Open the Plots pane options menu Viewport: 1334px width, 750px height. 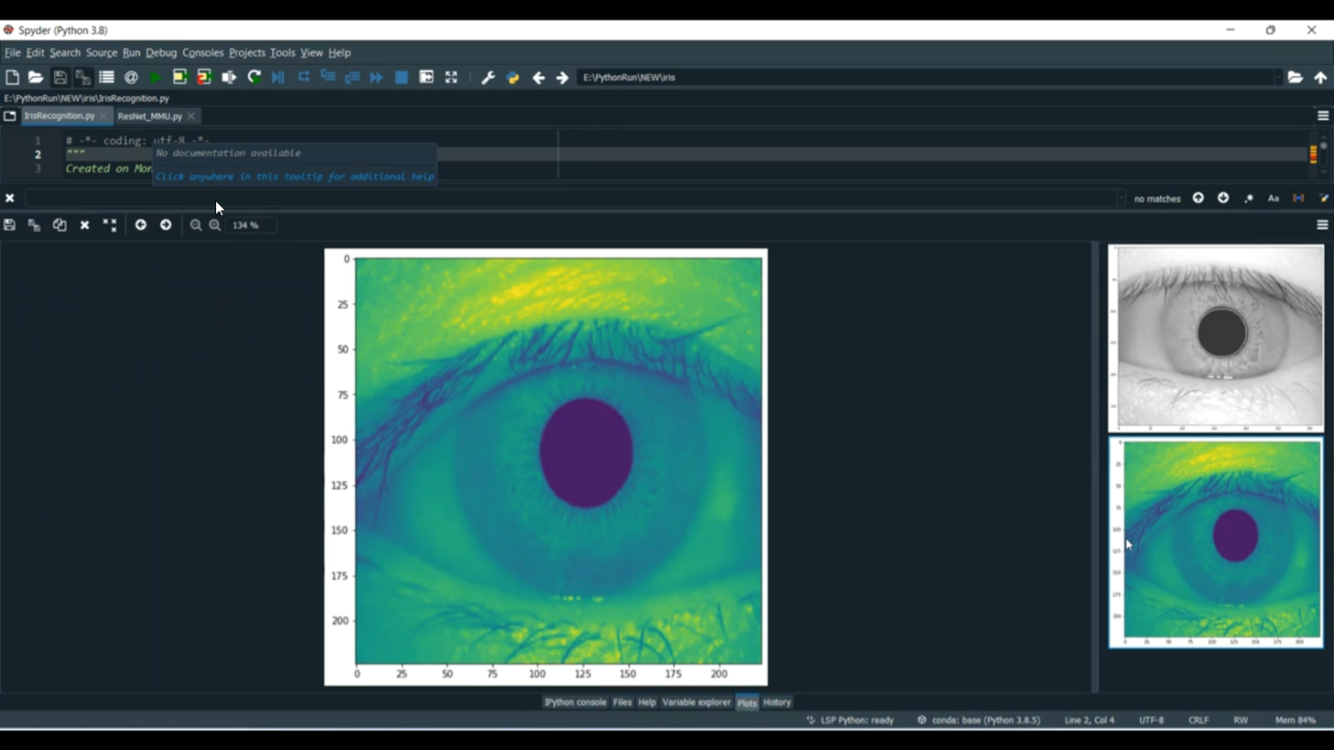(x=1322, y=225)
